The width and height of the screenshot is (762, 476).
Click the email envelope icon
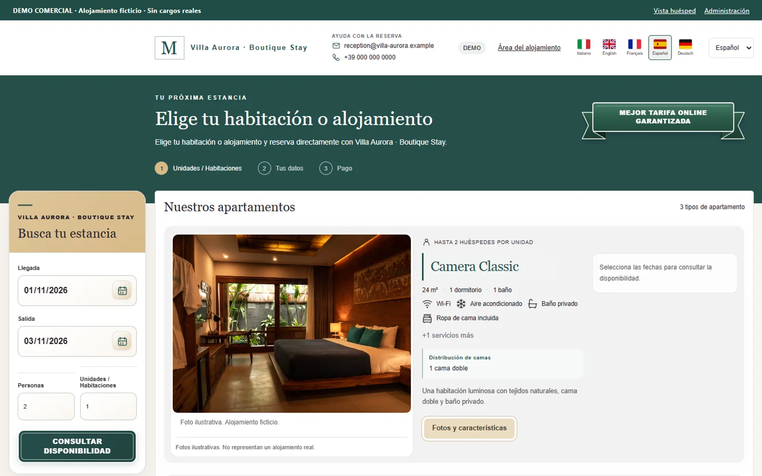click(x=336, y=46)
